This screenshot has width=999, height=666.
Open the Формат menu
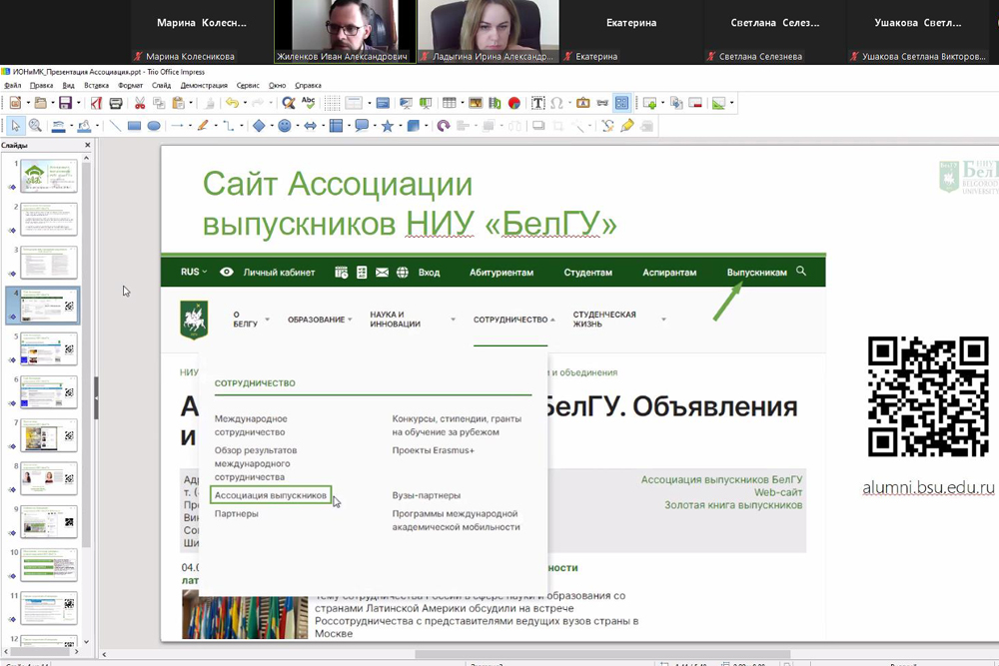click(x=130, y=86)
